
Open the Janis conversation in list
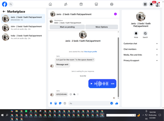[x=23, y=19]
